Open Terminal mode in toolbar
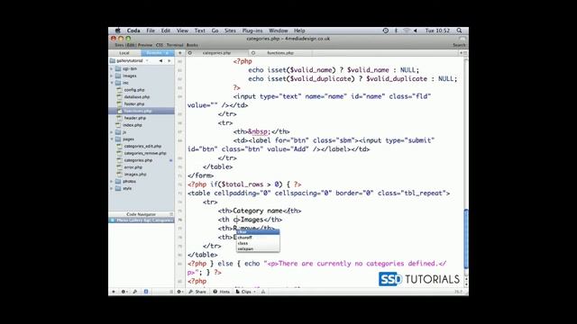The image size is (577, 324). pos(175,45)
